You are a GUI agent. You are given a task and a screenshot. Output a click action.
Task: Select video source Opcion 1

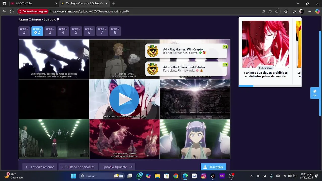pos(24,31)
